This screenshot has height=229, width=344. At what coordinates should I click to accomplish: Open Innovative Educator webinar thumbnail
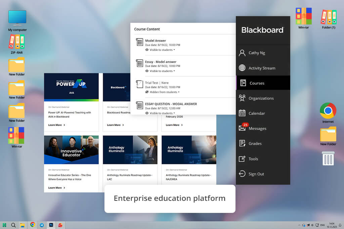pyautogui.click(x=71, y=150)
